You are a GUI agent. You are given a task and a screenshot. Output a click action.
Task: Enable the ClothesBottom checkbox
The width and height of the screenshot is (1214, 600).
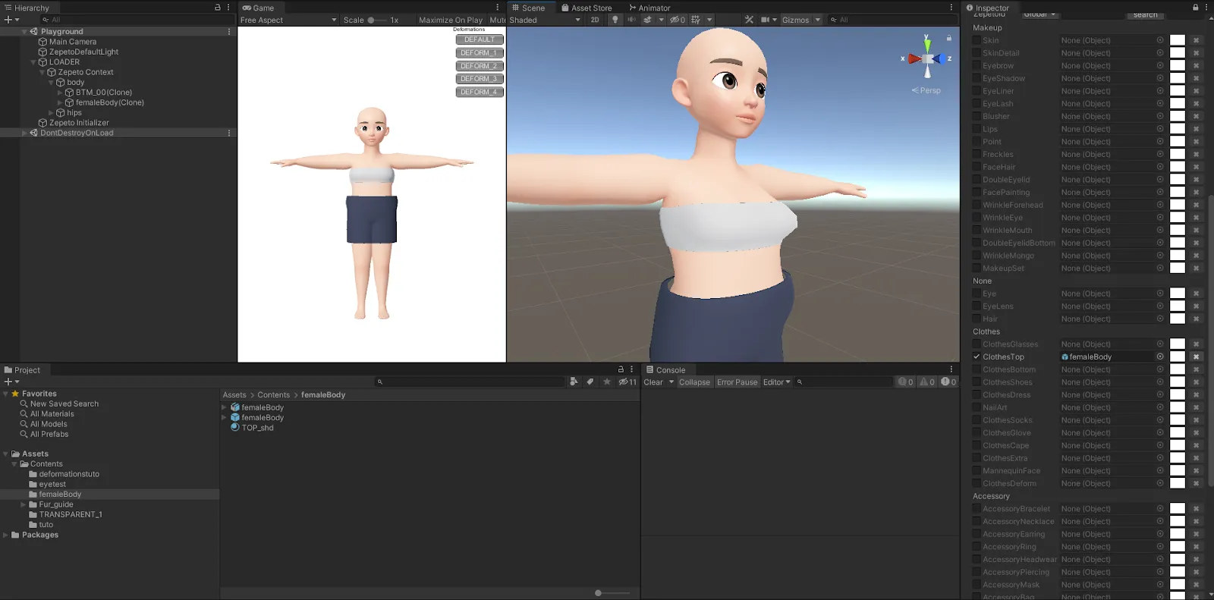(977, 369)
